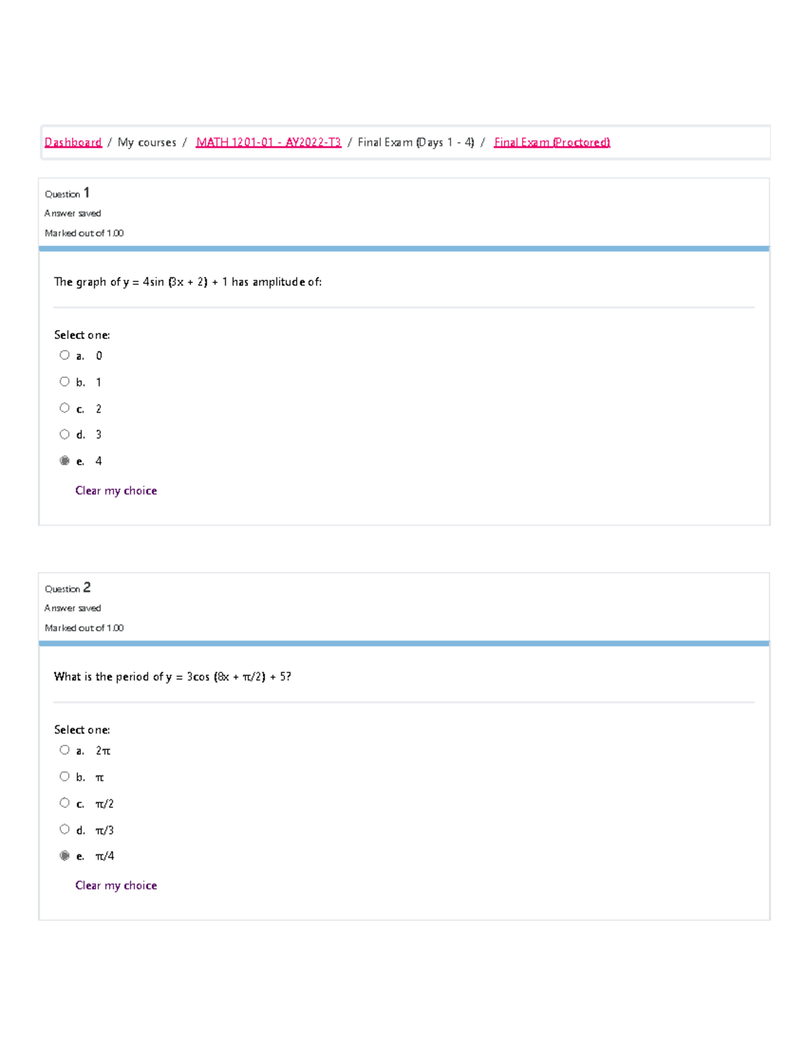This screenshot has height=1044, width=807.
Task: Open the MATH 1201-01 - AY2022-T3 course link
Action: [268, 142]
